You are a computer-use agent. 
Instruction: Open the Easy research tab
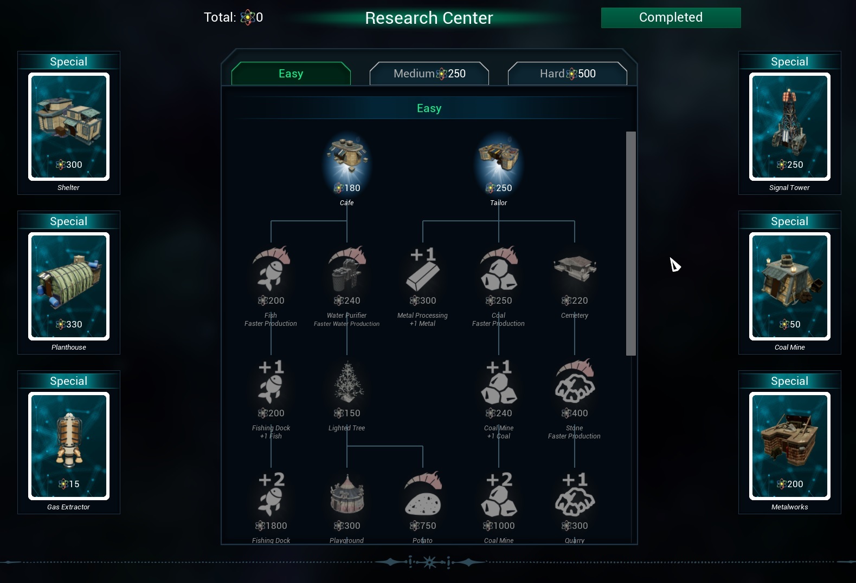(291, 74)
